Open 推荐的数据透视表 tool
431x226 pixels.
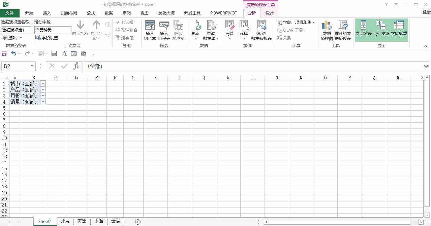point(342,30)
